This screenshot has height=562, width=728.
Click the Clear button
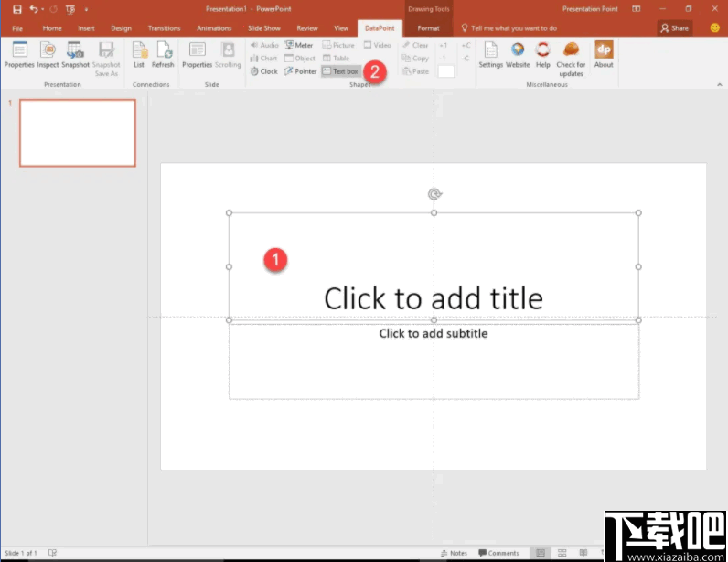point(415,45)
